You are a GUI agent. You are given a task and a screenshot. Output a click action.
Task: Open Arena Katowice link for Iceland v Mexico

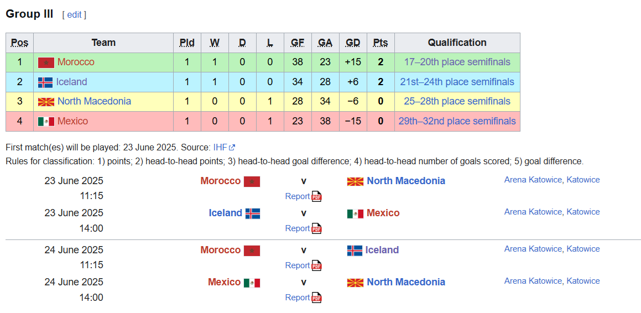coord(533,212)
